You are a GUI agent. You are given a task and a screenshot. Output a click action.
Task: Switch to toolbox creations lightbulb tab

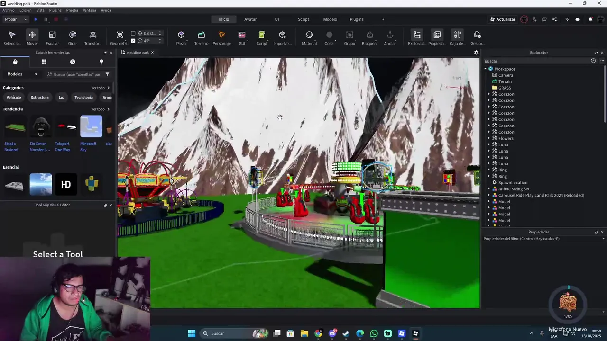(101, 62)
